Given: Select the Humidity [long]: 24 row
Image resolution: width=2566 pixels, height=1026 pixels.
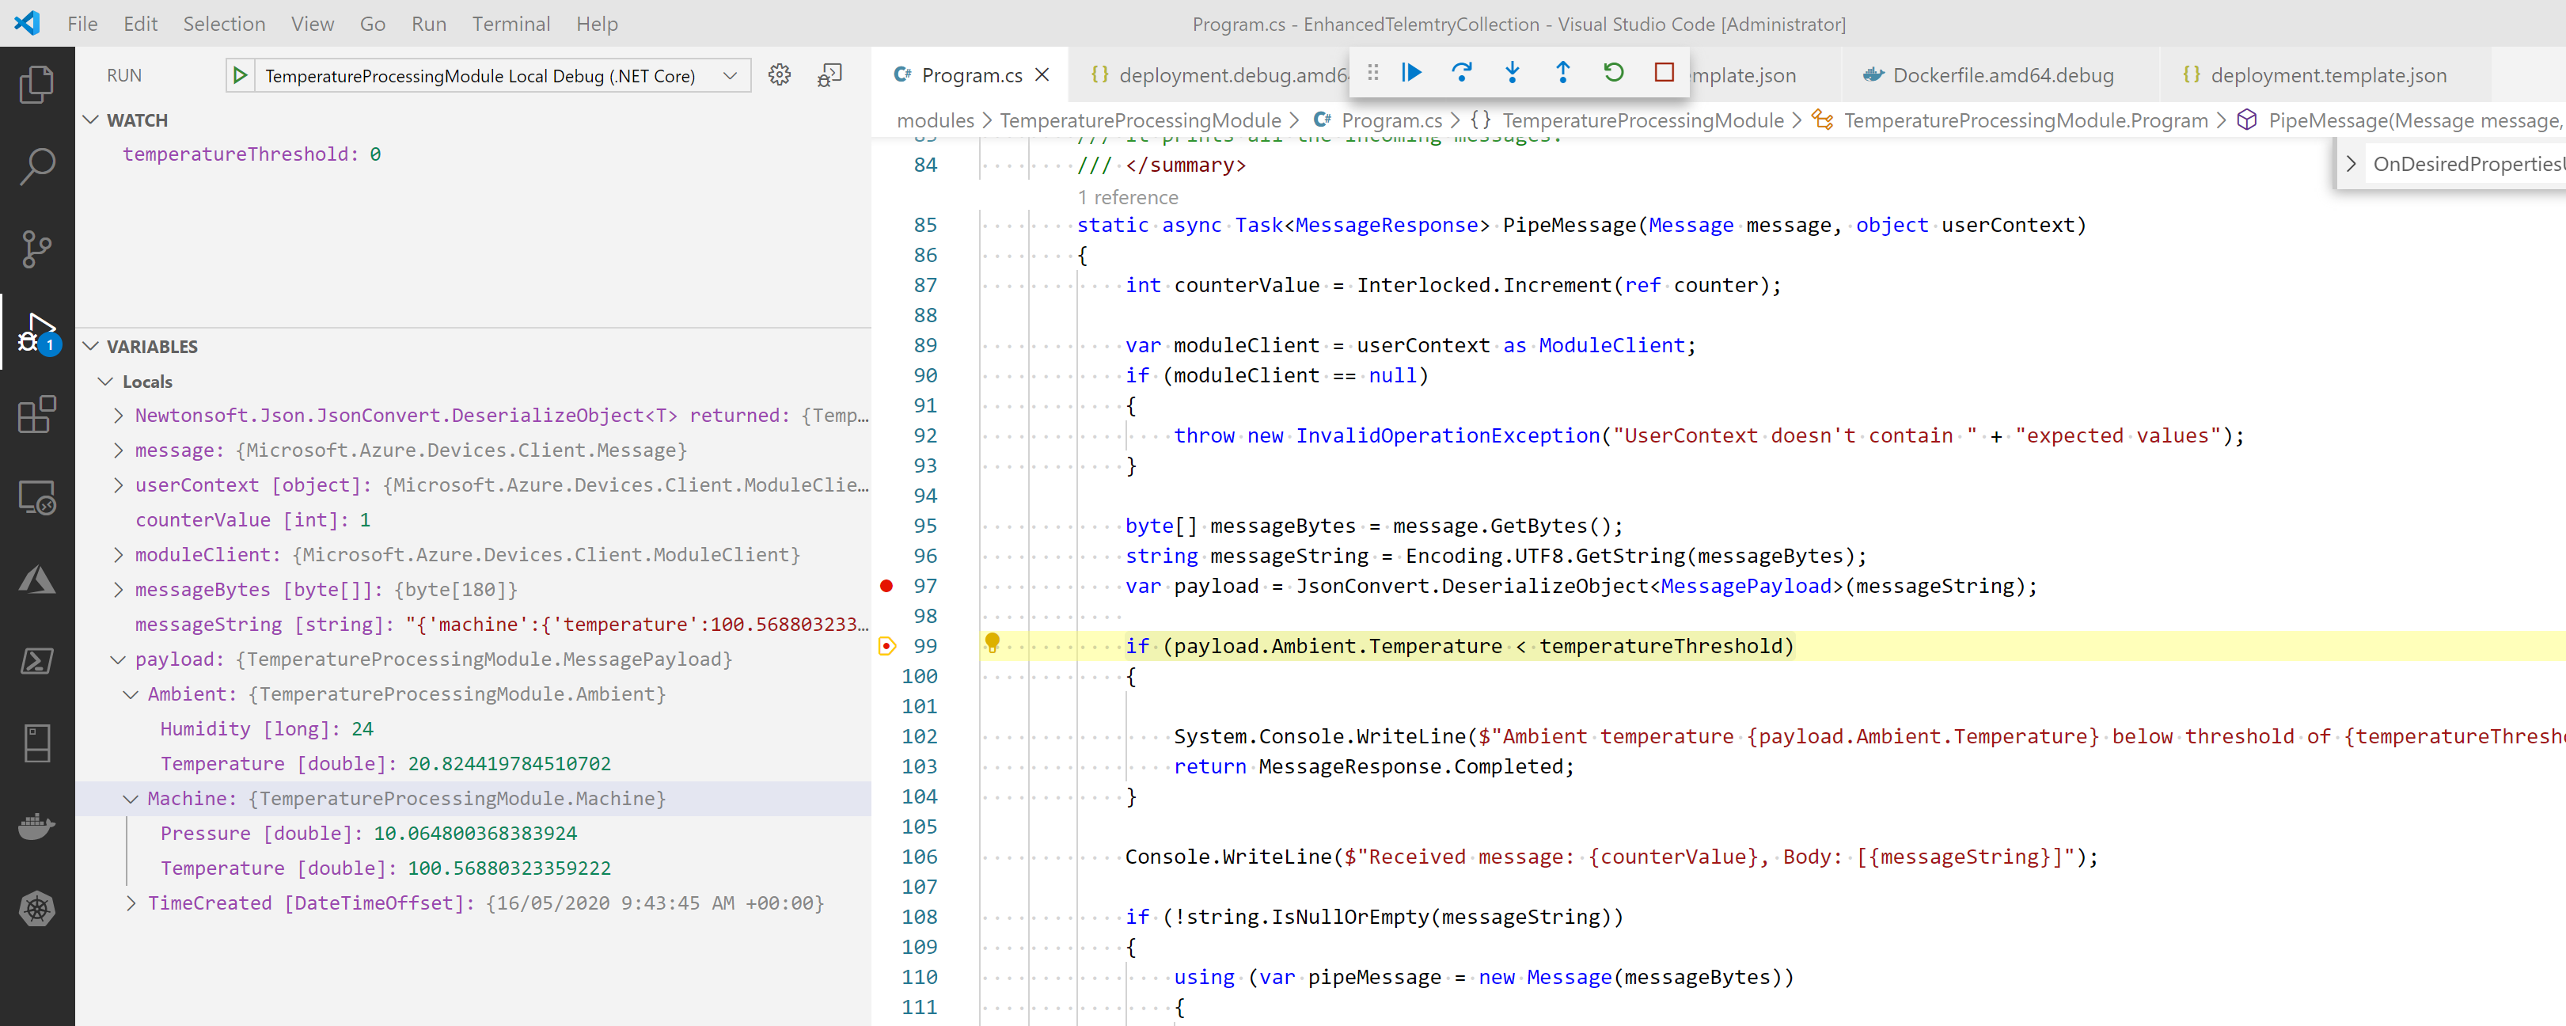Looking at the screenshot, I should click(x=475, y=729).
